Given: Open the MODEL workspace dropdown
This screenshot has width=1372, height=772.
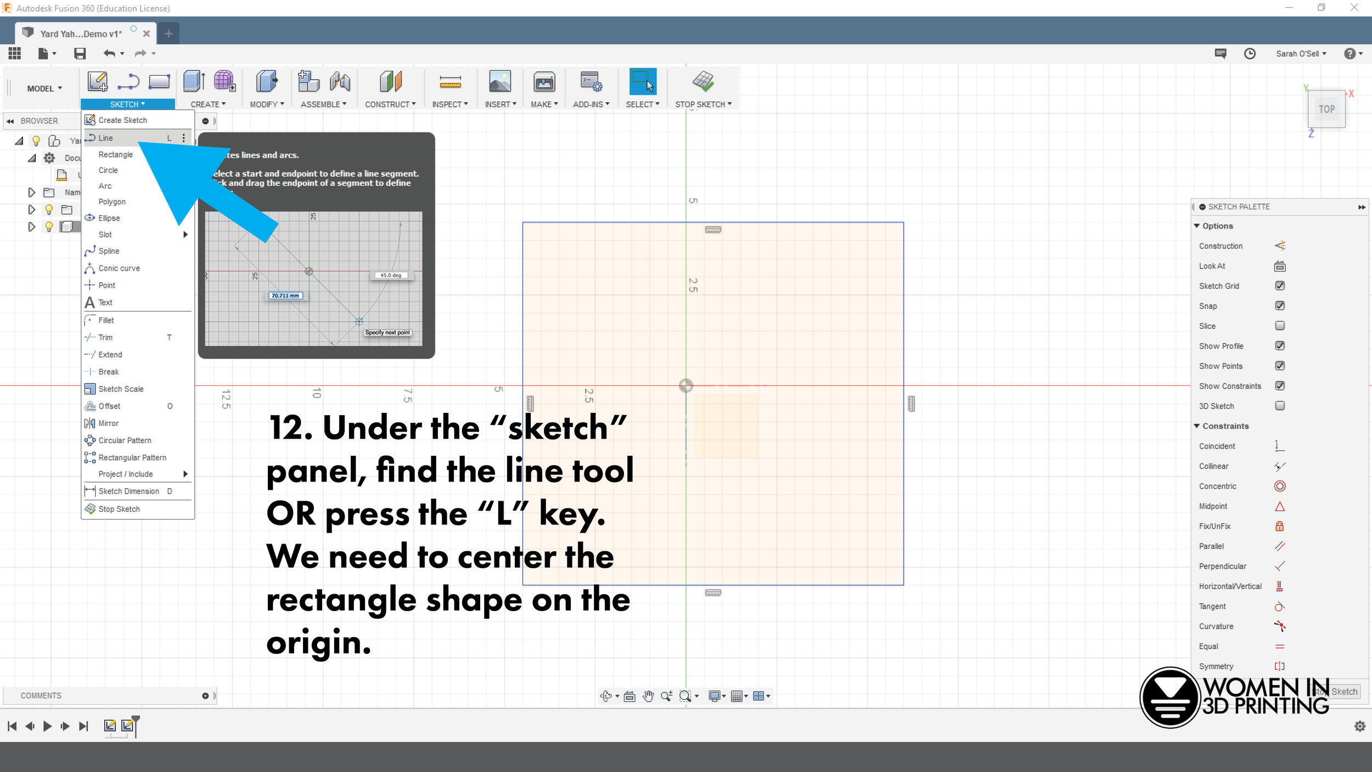Looking at the screenshot, I should pyautogui.click(x=44, y=88).
